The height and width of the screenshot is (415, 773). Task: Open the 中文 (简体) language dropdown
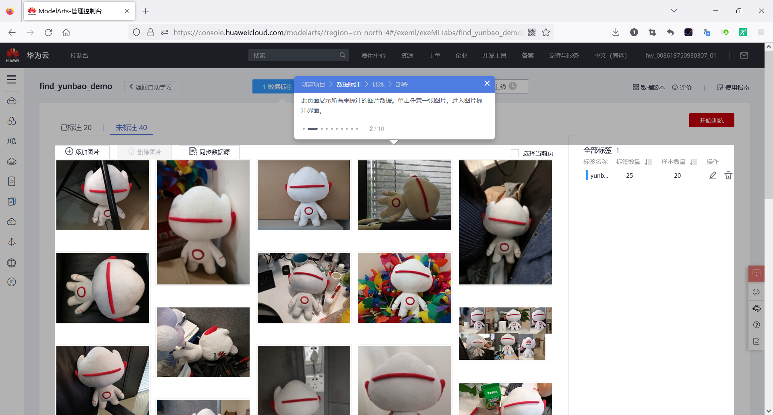click(x=610, y=56)
